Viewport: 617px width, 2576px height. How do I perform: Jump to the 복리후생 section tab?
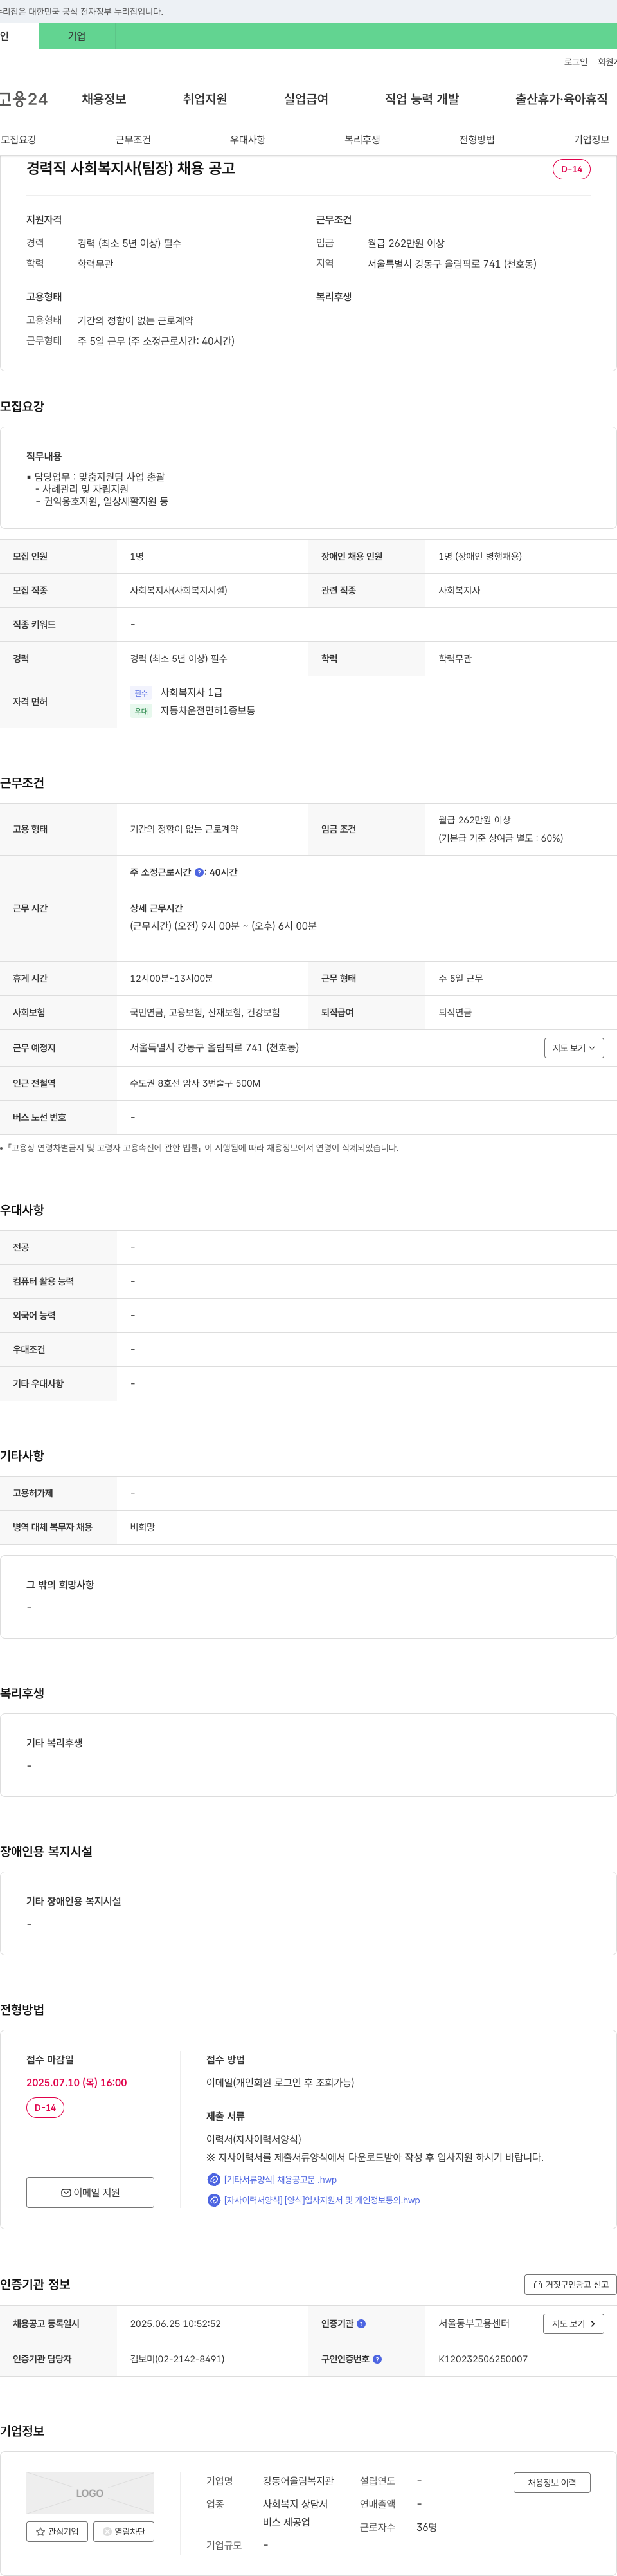tap(362, 140)
